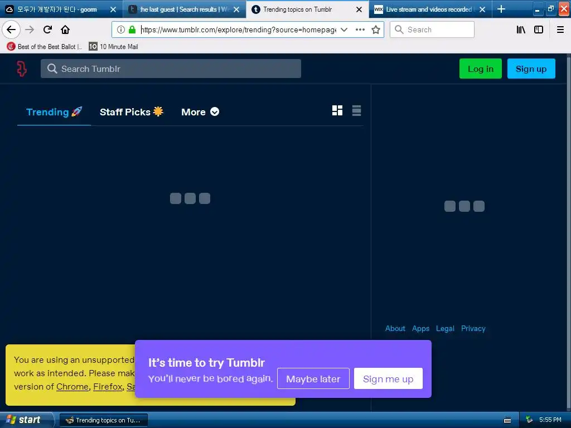Reload the page with refresh icon
Image resolution: width=571 pixels, height=428 pixels.
tap(47, 30)
